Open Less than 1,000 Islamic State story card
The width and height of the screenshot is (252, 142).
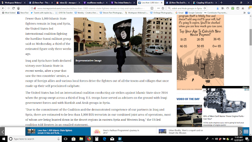pyautogui.click(x=58, y=131)
